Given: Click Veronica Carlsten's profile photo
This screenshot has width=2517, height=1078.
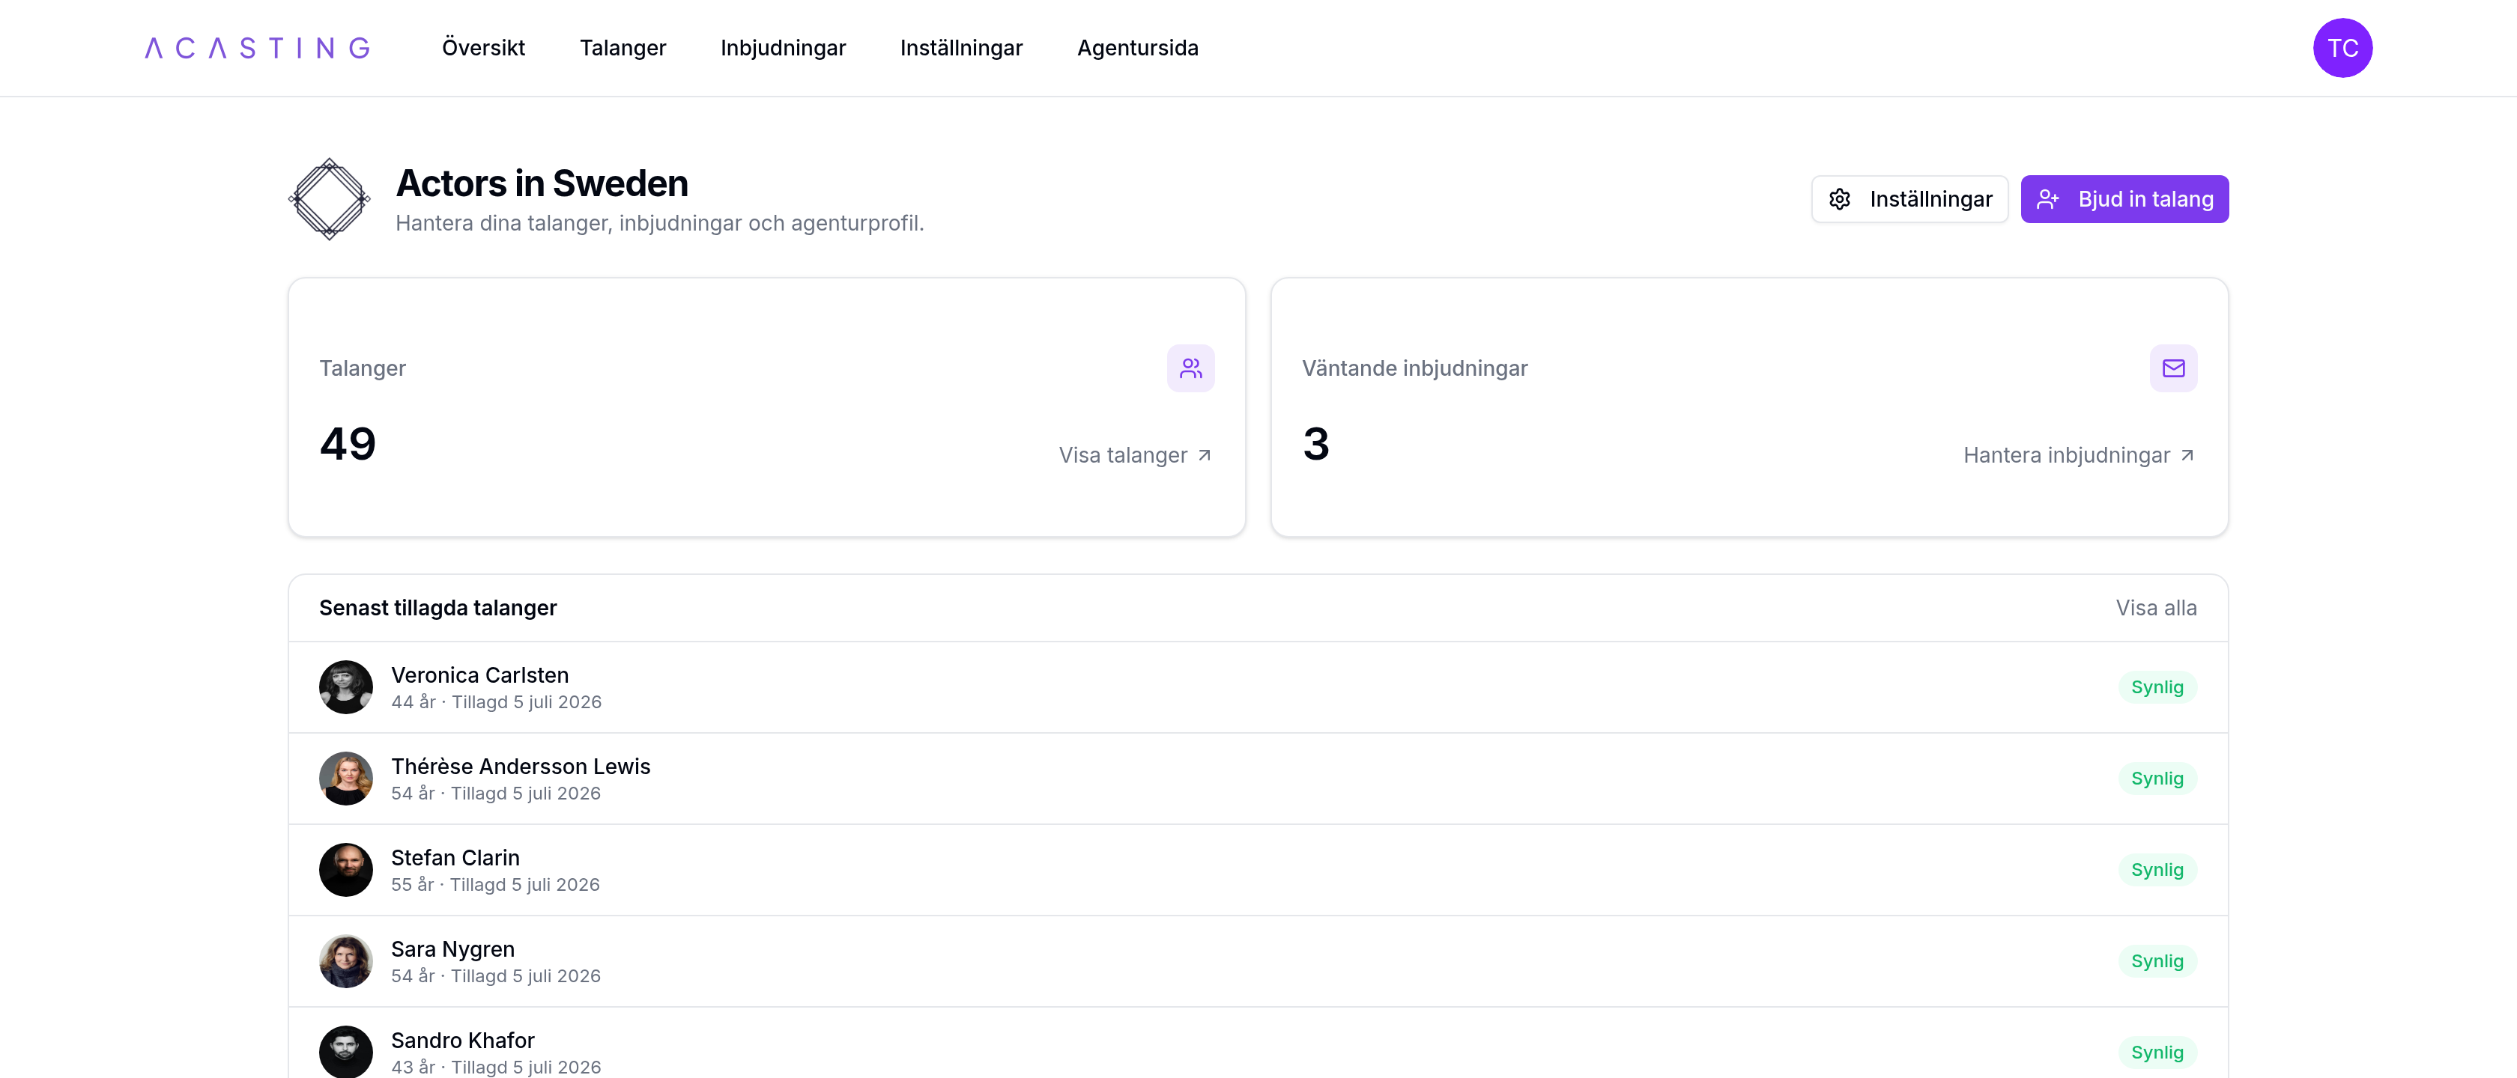Looking at the screenshot, I should (x=346, y=687).
